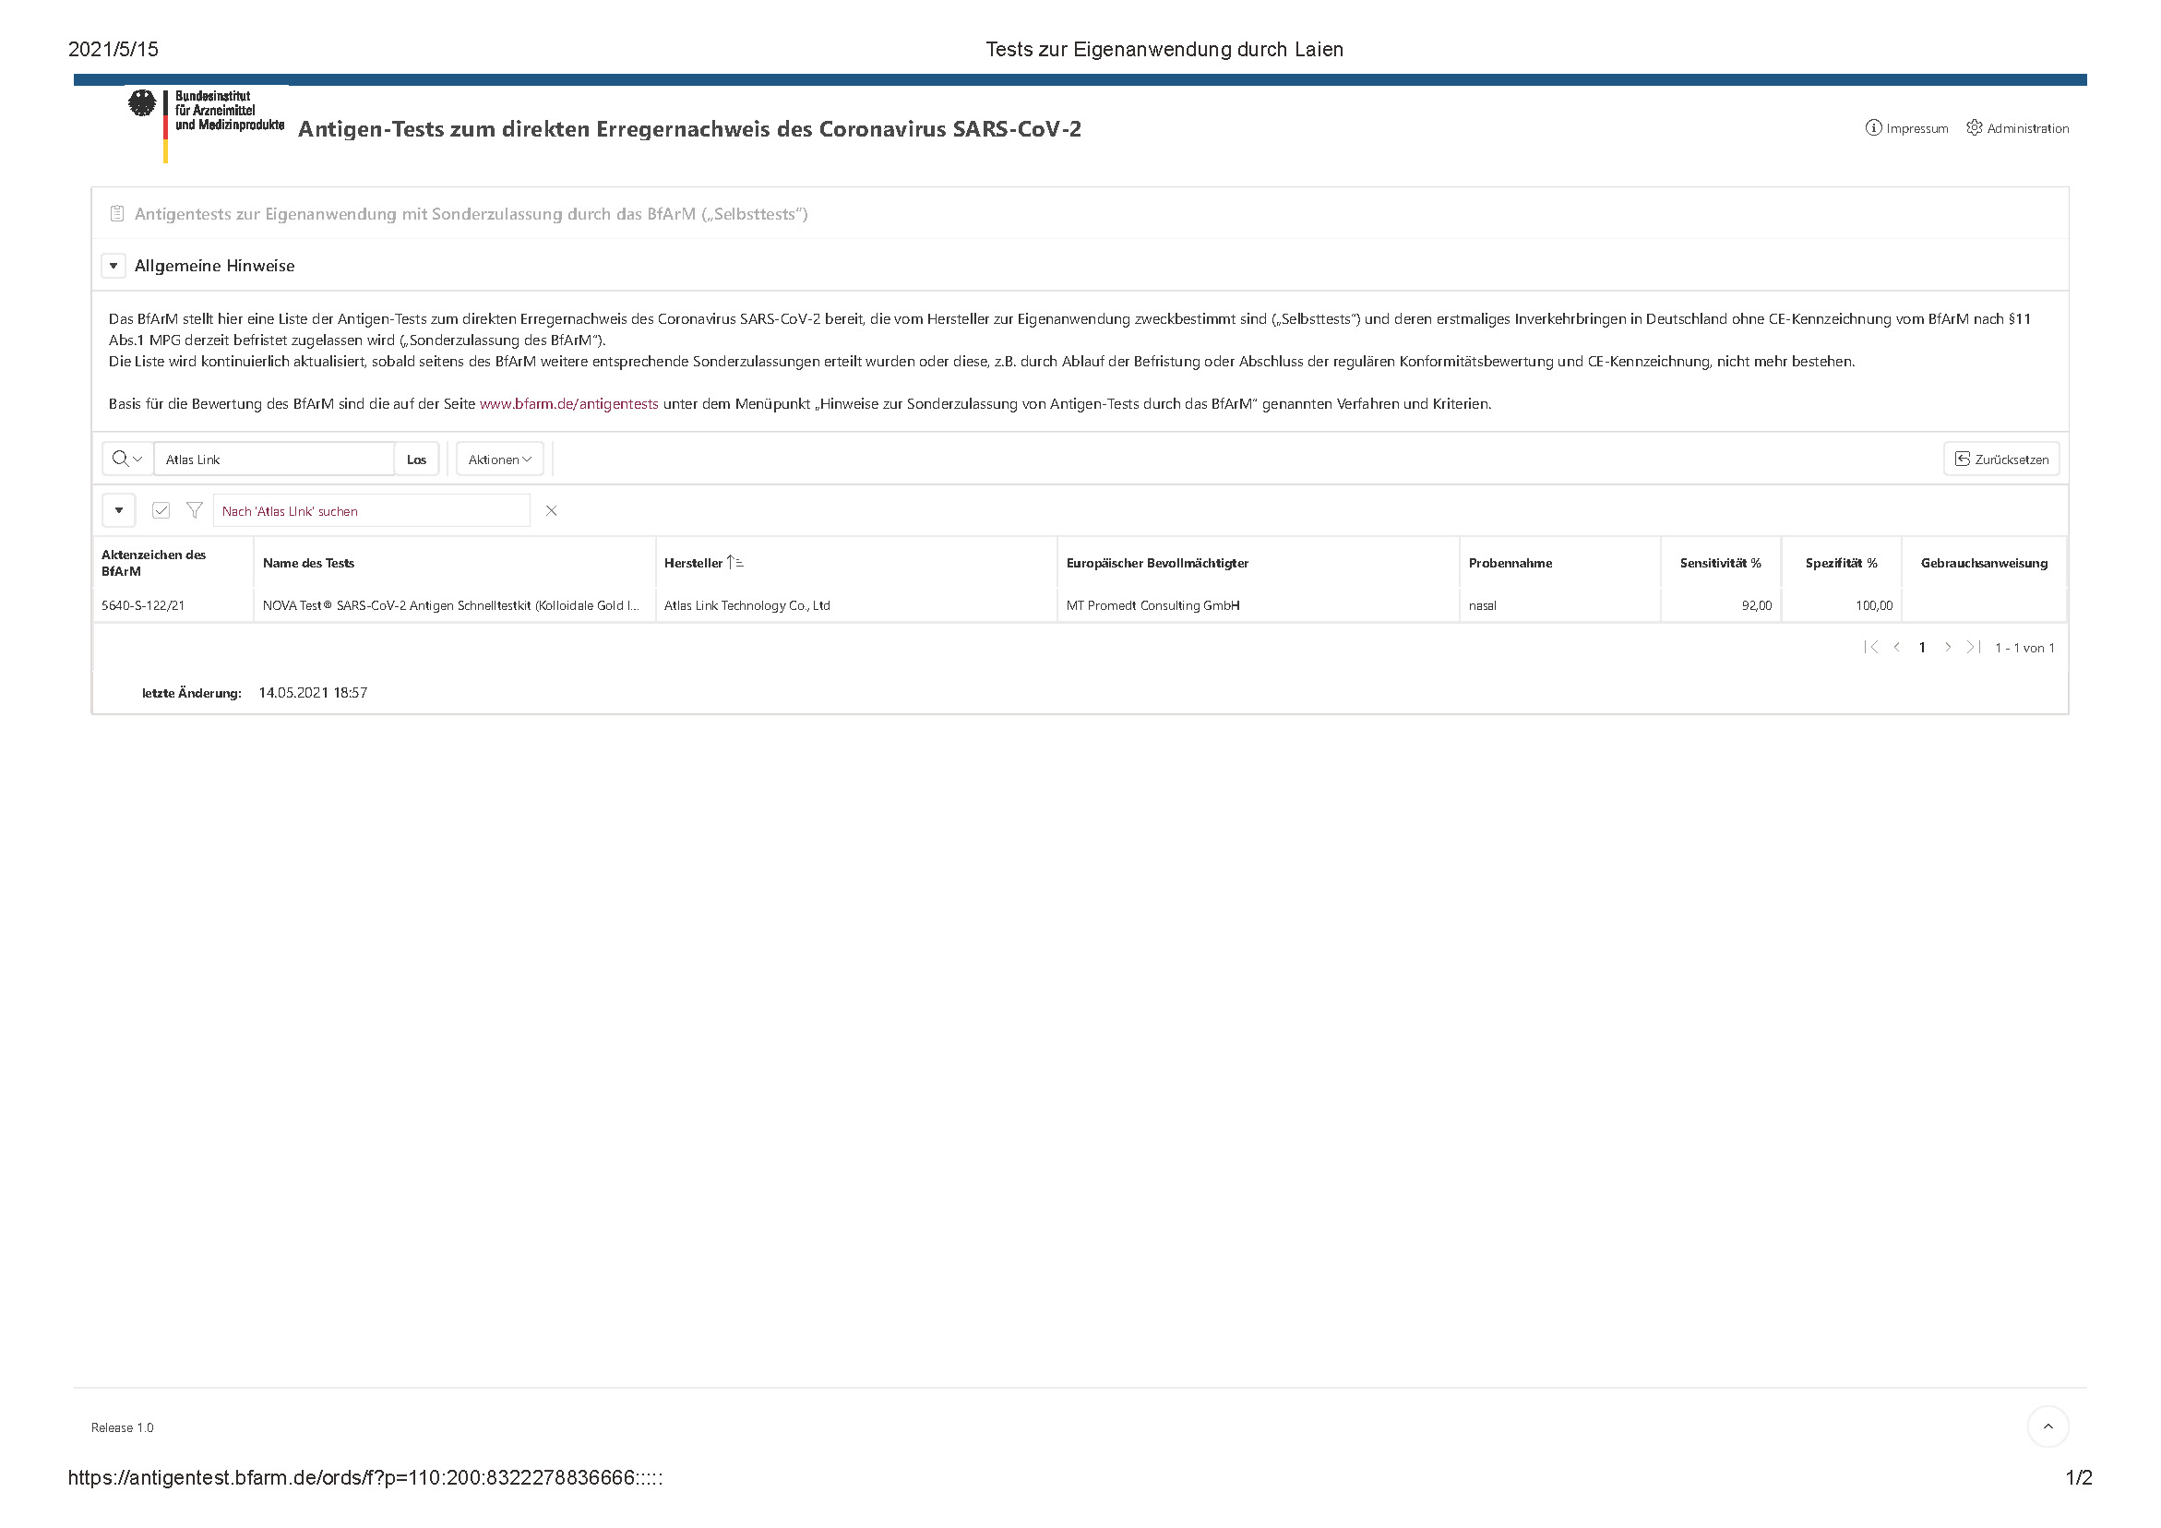
Task: Select the nasal Probennahme cell
Action: click(1559, 605)
